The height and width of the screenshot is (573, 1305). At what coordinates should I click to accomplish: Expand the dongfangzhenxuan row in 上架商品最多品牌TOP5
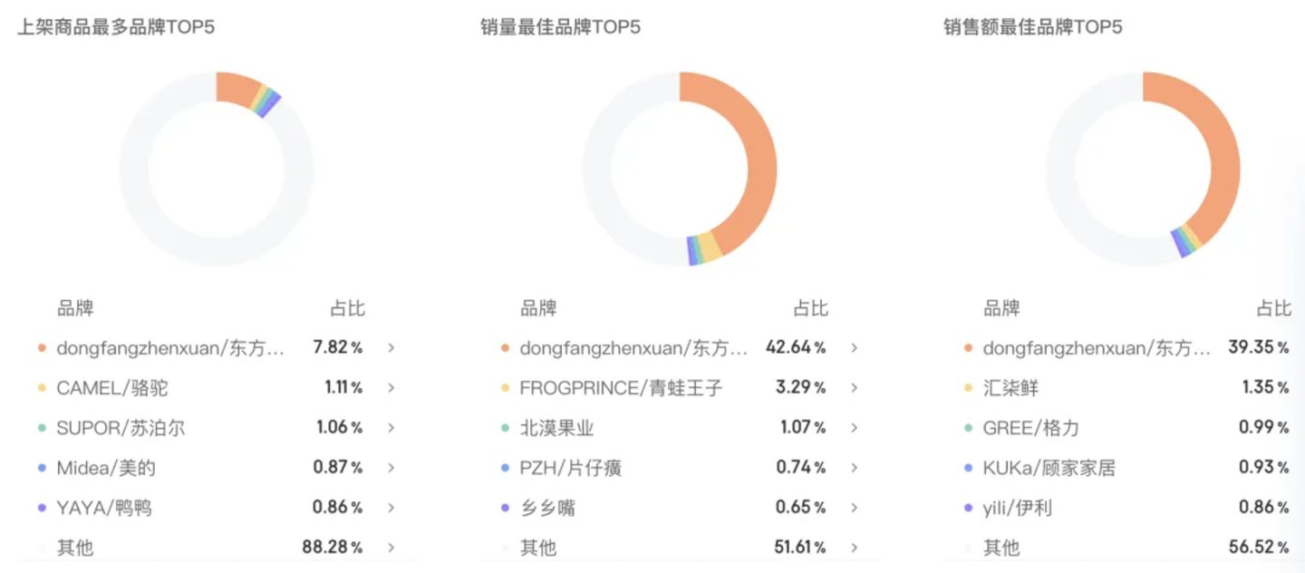pos(391,347)
